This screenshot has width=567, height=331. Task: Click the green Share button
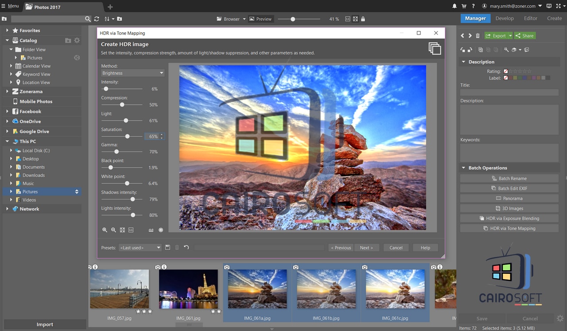point(525,36)
